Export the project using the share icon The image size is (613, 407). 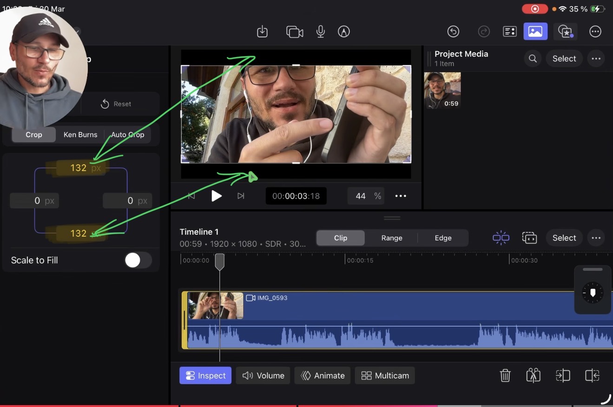[262, 32]
